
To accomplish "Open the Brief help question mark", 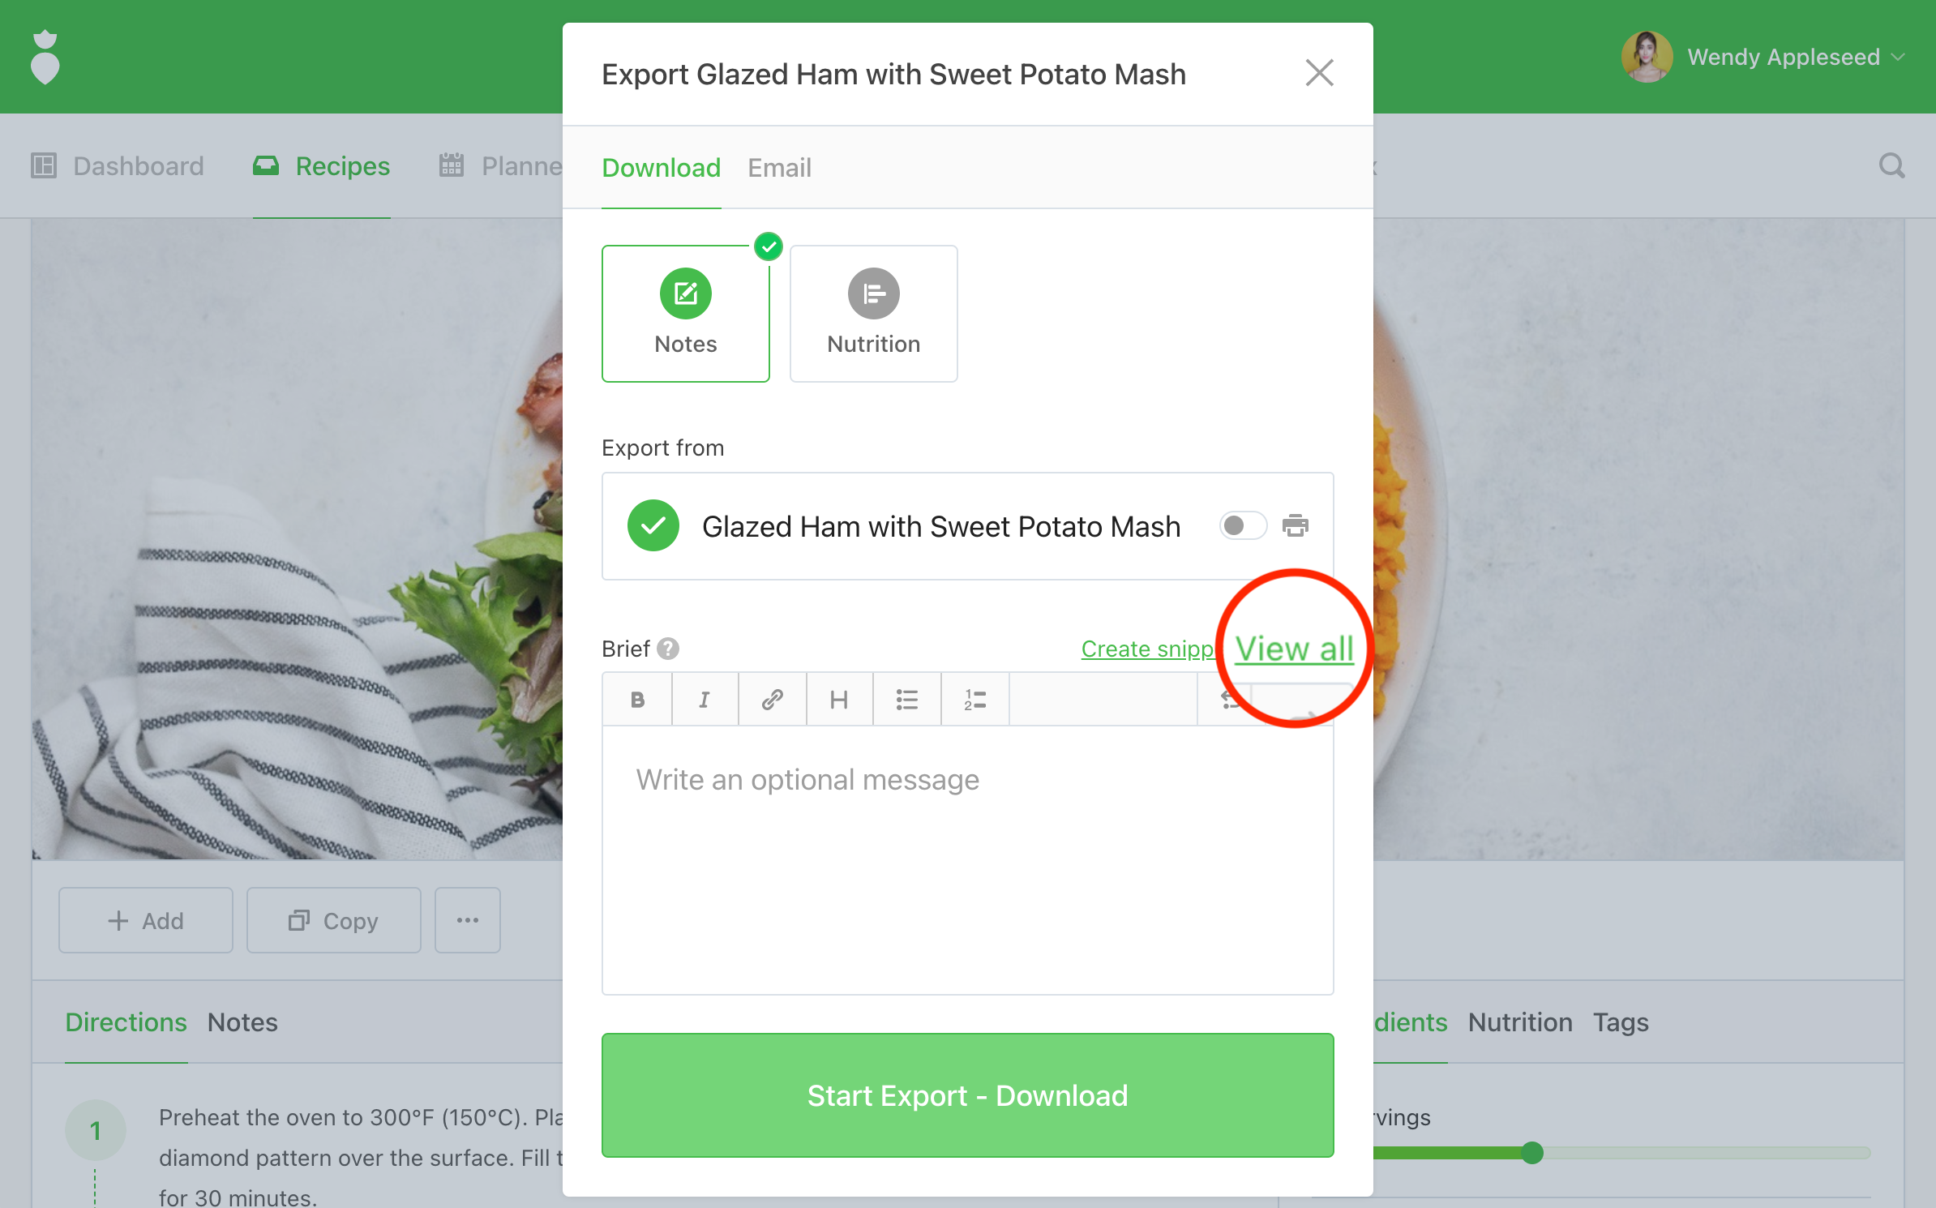I will point(668,649).
